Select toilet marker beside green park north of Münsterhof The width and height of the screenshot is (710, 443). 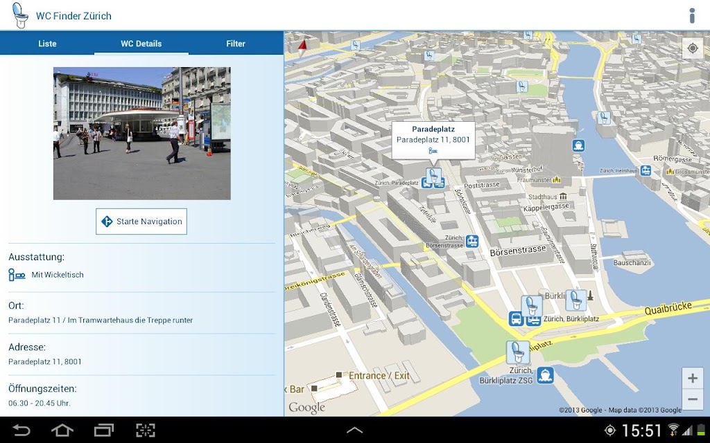[x=522, y=87]
